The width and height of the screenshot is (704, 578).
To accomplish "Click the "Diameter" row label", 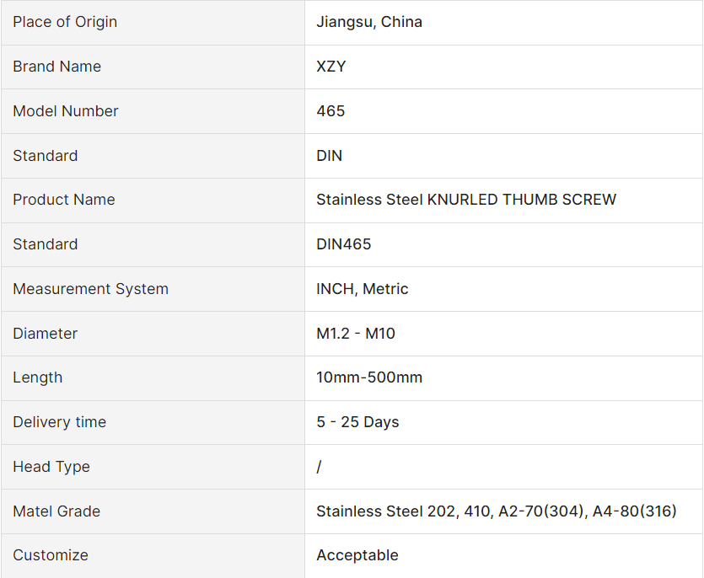I will click(x=46, y=334).
